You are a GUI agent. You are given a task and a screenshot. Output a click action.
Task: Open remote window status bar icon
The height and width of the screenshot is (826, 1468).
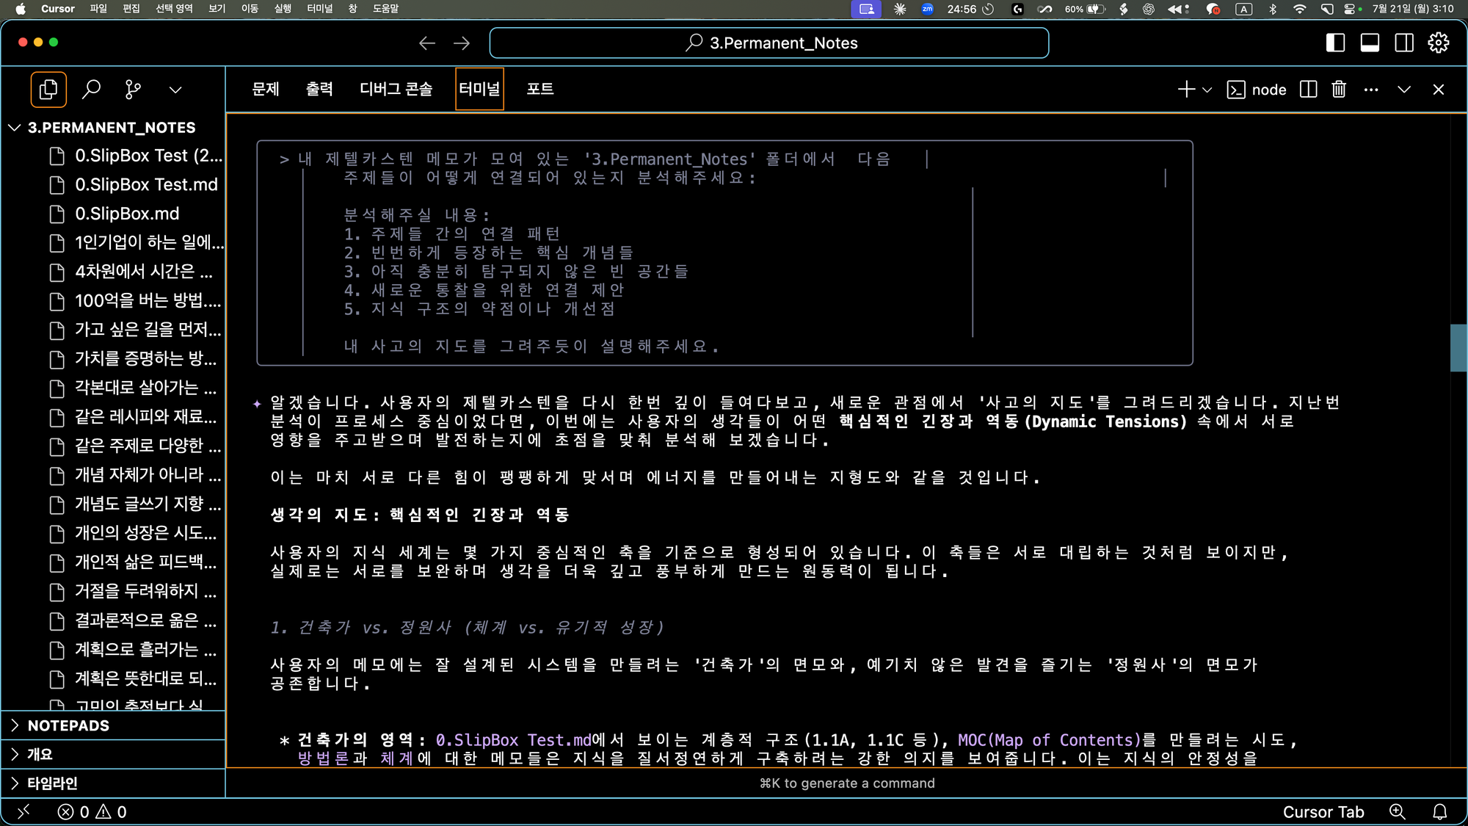point(23,811)
